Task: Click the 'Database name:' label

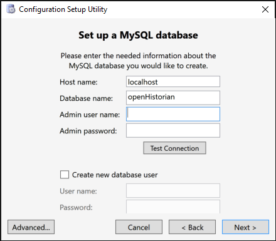Action: point(86,98)
